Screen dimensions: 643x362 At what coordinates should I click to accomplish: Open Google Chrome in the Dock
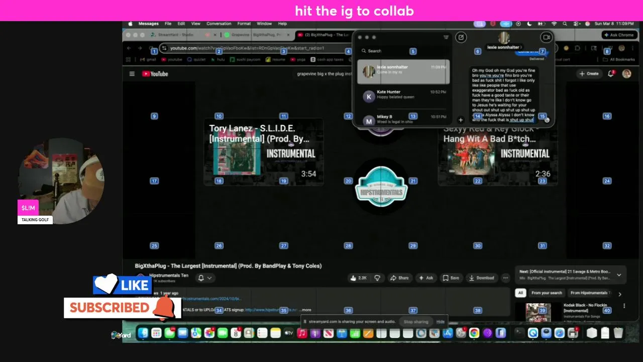click(x=474, y=333)
